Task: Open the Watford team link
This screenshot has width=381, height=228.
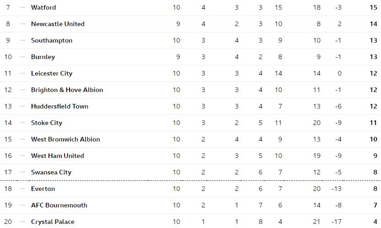Action: (43, 7)
